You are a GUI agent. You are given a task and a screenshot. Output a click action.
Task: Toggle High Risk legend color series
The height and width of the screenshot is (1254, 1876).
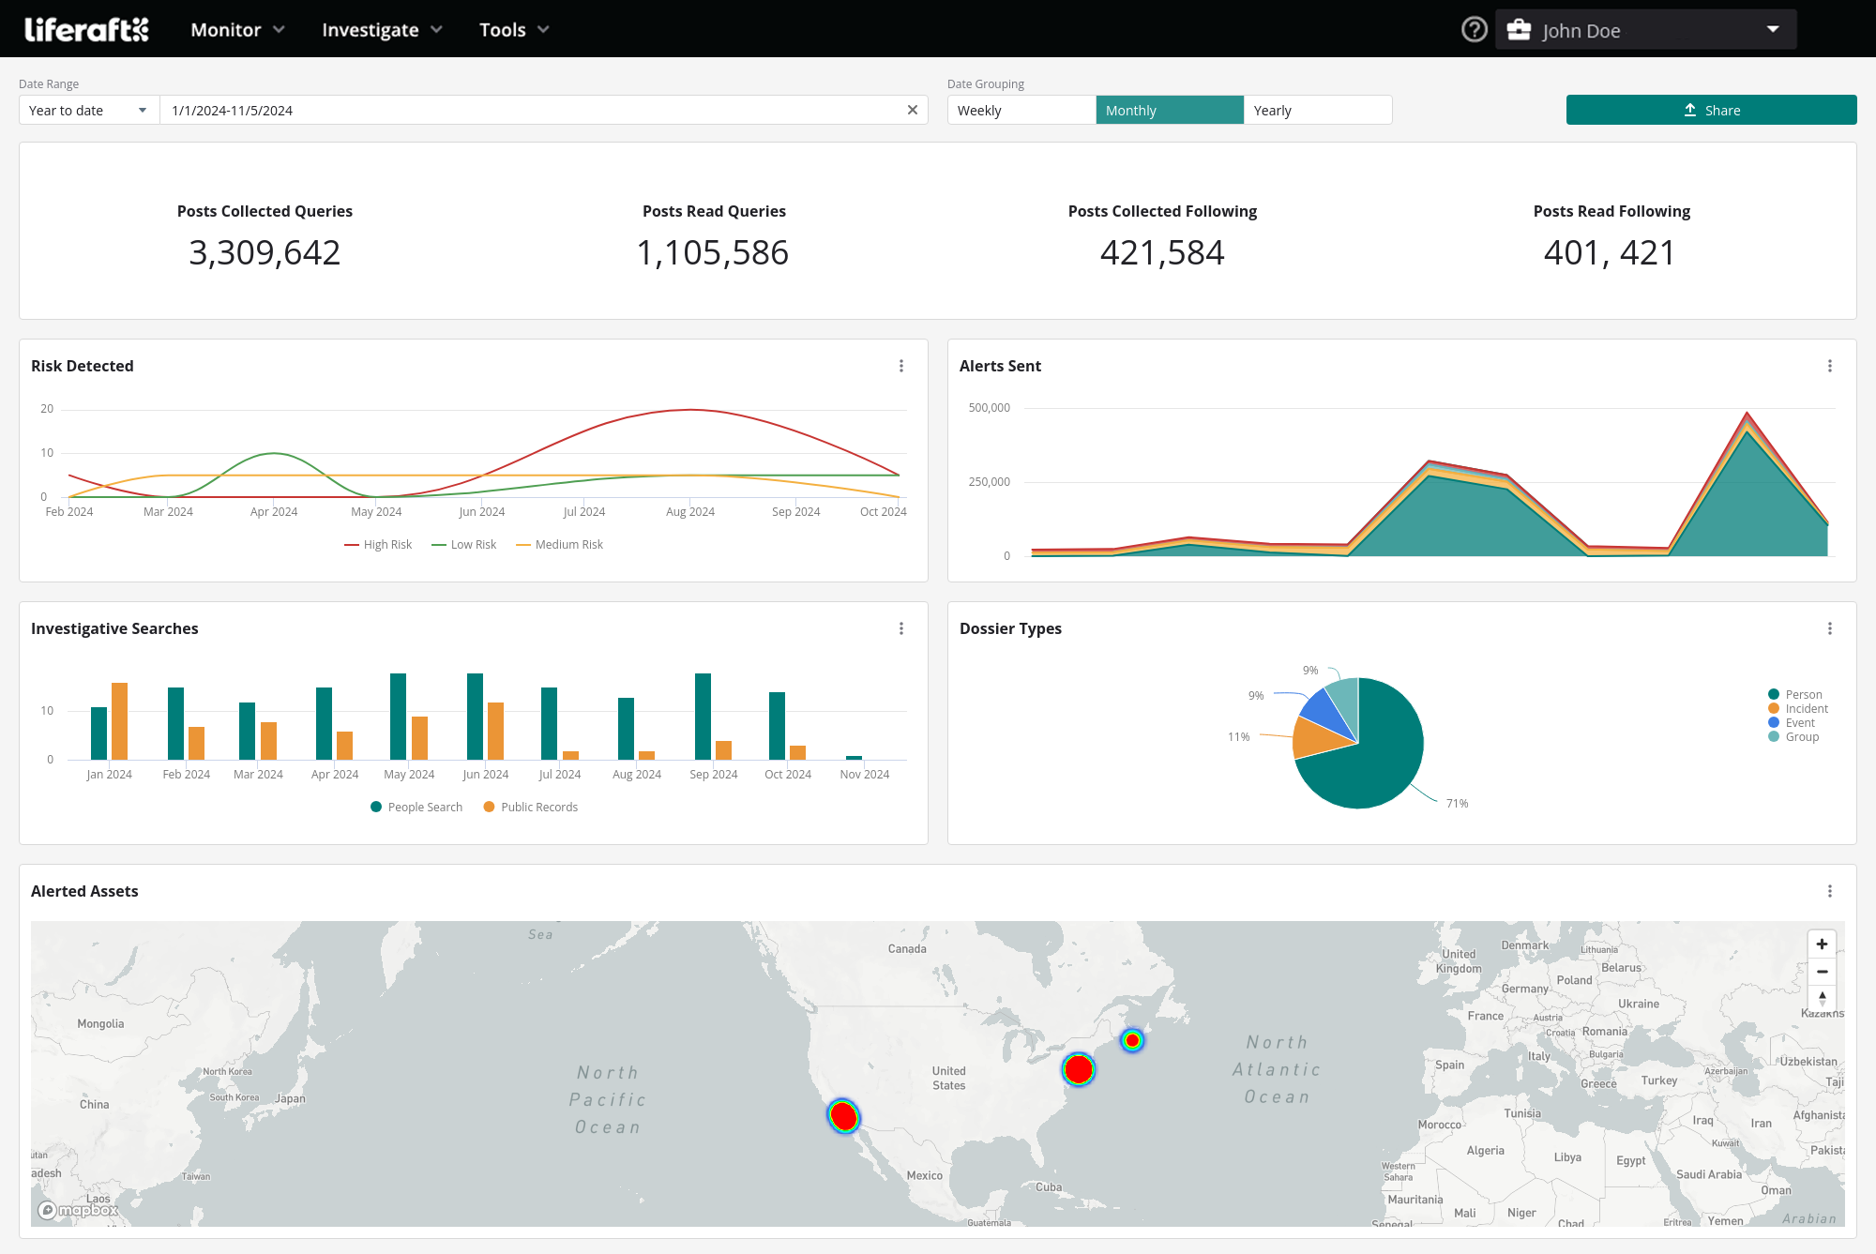pyautogui.click(x=378, y=545)
